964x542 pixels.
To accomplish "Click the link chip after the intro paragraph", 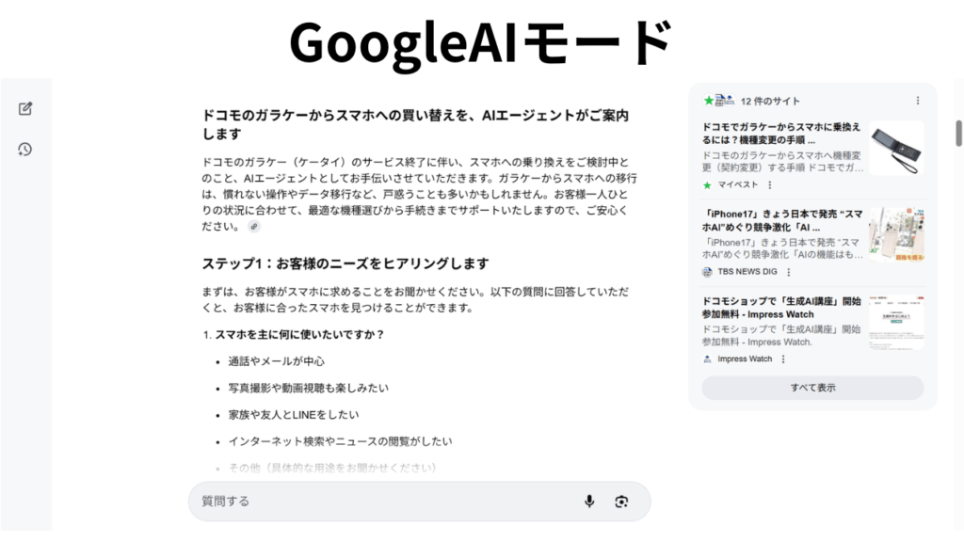I will (254, 226).
